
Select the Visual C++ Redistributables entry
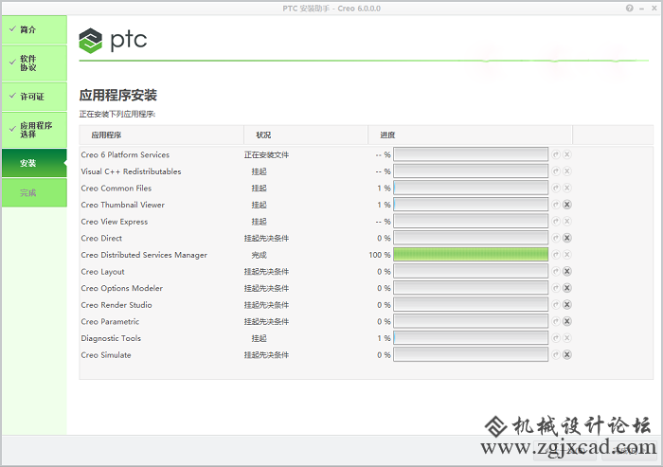[131, 171]
